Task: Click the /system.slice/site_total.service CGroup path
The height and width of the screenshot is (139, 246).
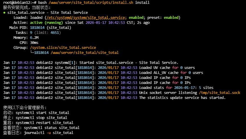Action: point(63,48)
